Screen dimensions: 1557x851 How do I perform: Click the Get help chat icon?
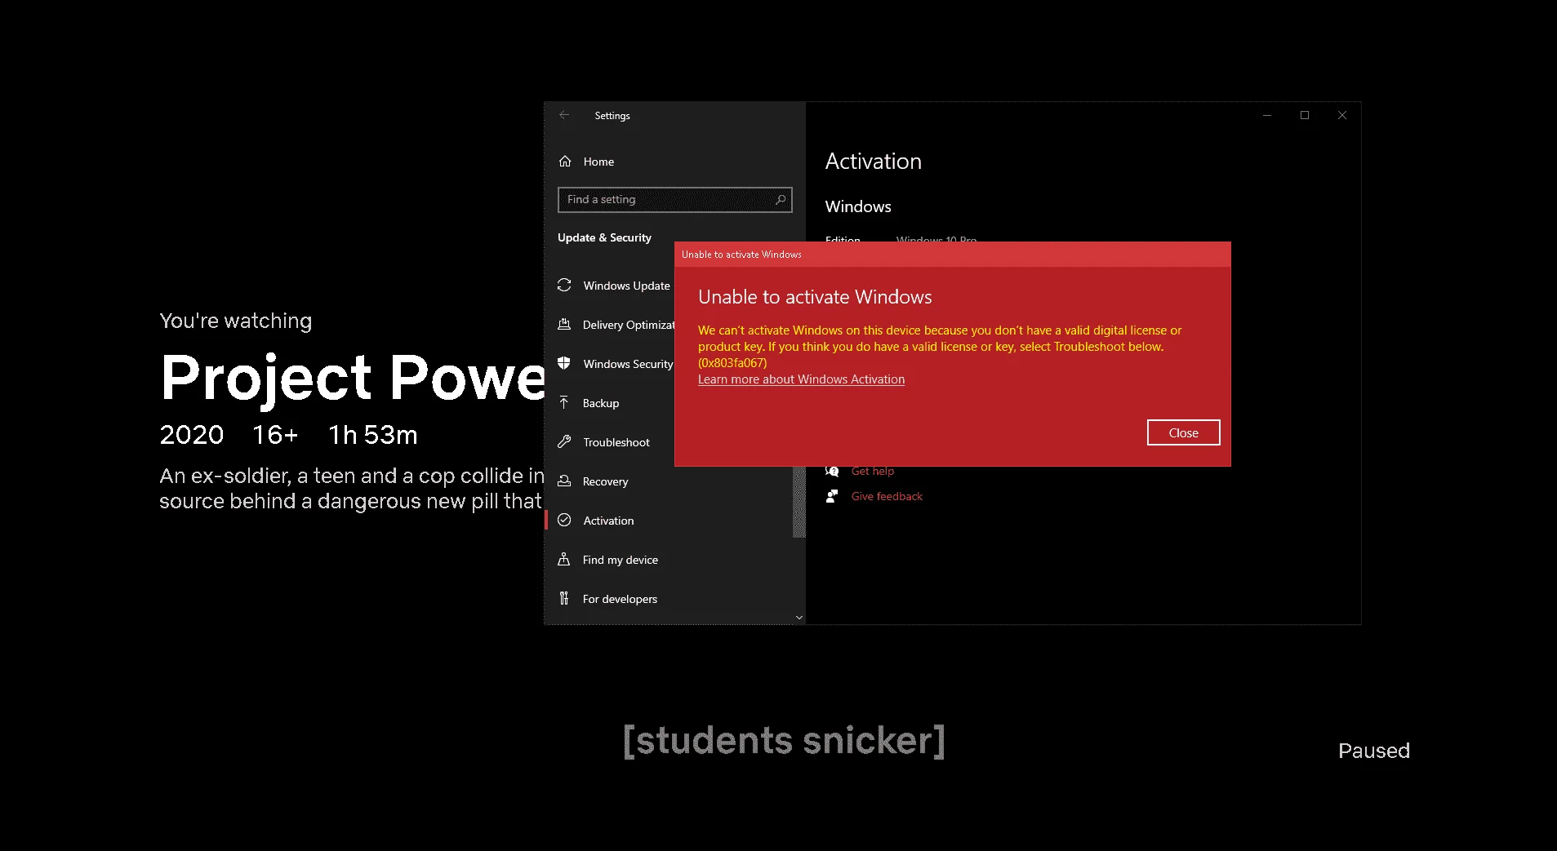click(x=832, y=471)
